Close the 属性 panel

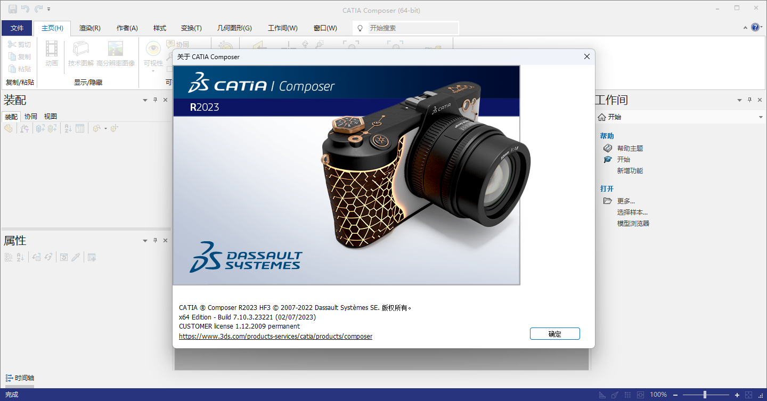pos(165,241)
